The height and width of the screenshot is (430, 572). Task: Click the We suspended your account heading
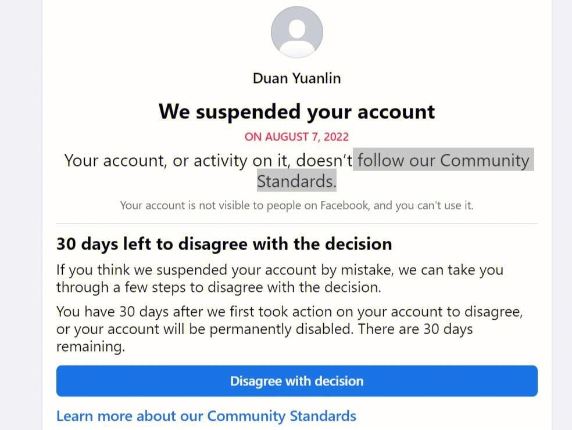pos(297,111)
